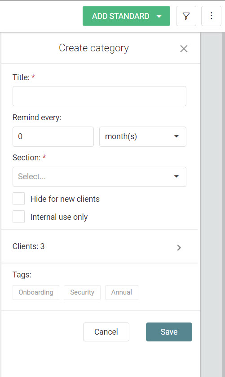Save the new category
The image size is (225, 377).
tap(169, 332)
